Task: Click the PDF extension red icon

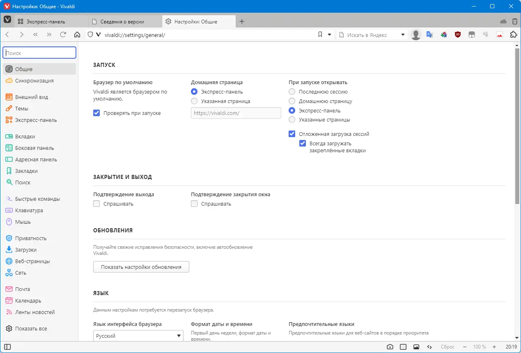Action: tap(500, 35)
